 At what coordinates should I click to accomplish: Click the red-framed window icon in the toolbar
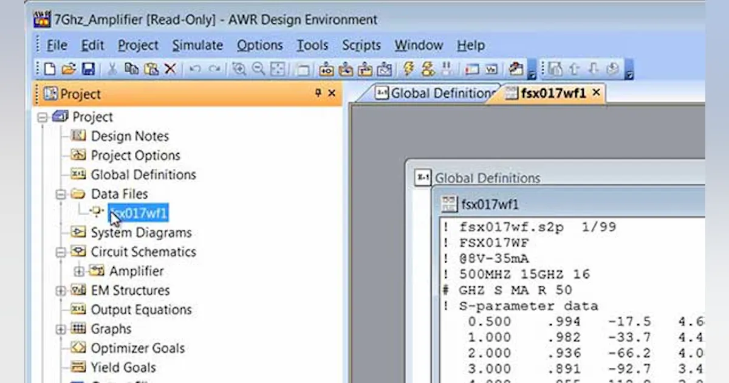[x=472, y=69]
